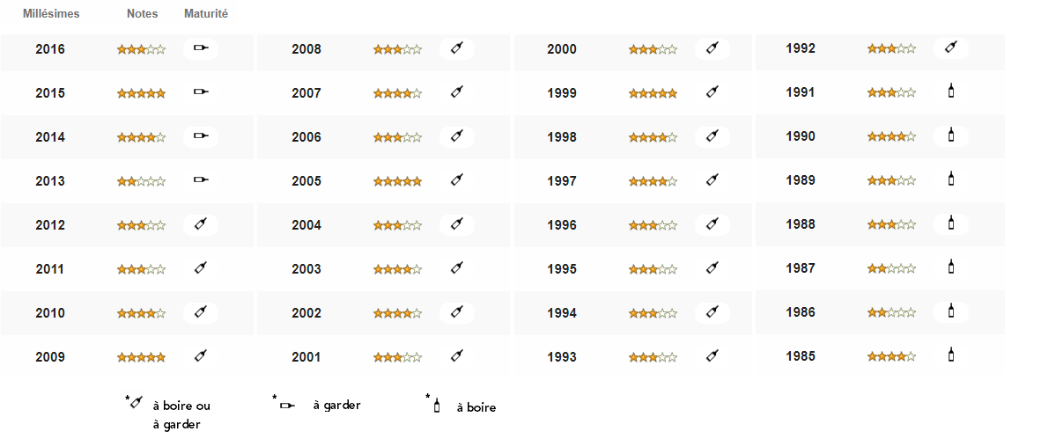Click the 'à garder' legend bottle icon
This screenshot has height=439, width=1041.
(x=287, y=406)
